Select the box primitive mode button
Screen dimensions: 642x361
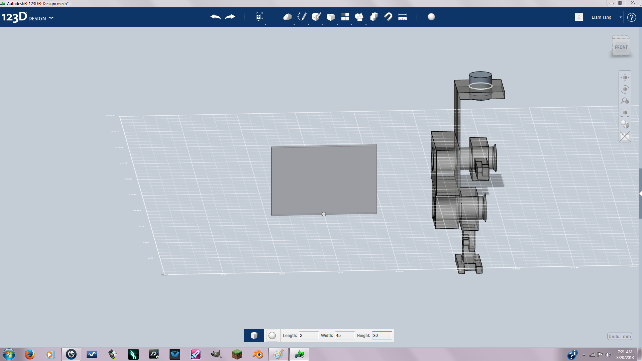tap(254, 336)
